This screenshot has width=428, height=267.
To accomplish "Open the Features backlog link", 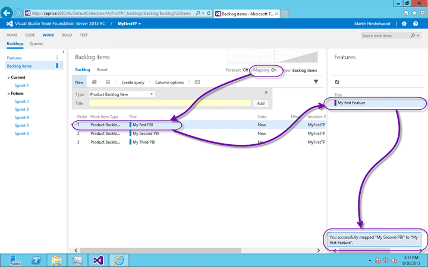I will [x=14, y=58].
